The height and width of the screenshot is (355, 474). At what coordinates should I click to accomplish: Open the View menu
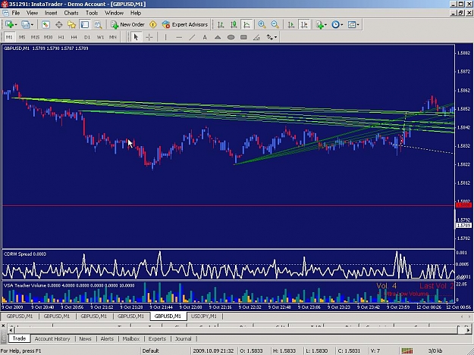click(x=32, y=13)
